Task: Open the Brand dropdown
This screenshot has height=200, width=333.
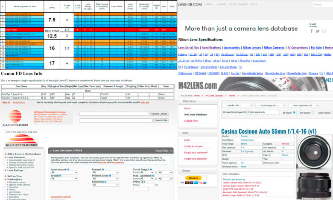Action: (x=64, y=179)
